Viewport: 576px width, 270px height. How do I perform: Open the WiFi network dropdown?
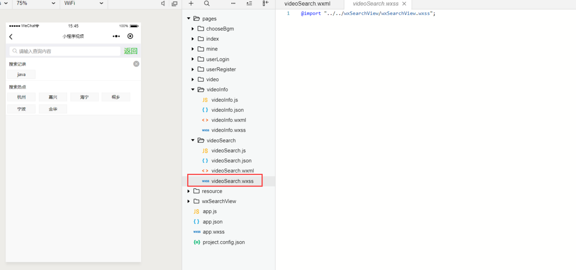(84, 3)
